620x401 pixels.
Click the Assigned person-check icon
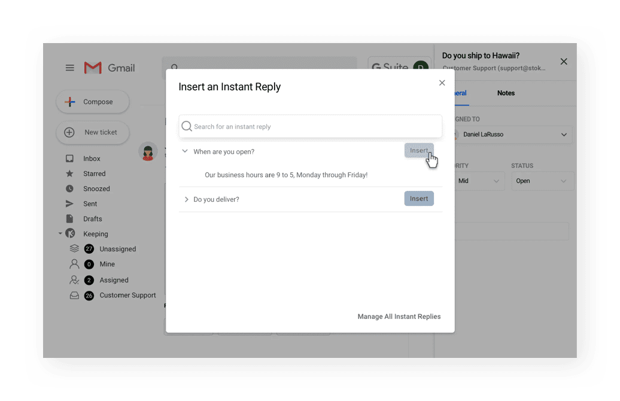coord(74,280)
